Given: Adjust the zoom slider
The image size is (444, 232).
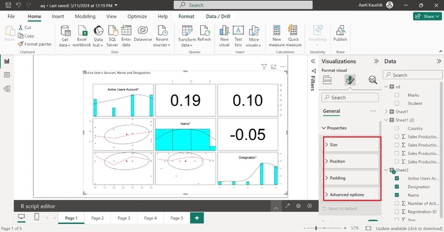Looking at the screenshot, I should (x=316, y=228).
